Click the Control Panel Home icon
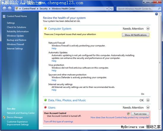 pyautogui.click(x=4, y=16)
